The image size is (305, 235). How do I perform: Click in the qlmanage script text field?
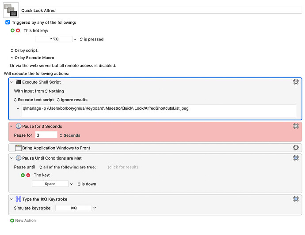click(x=159, y=111)
